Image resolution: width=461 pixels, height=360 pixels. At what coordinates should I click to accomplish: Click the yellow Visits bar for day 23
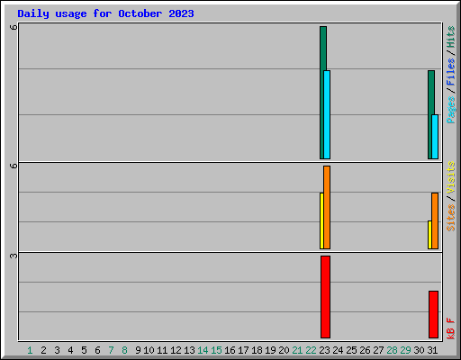pos(321,220)
